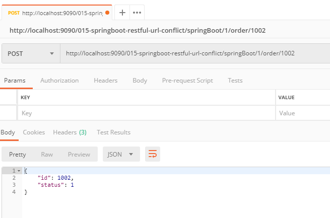Image resolution: width=330 pixels, height=218 pixels.
Task: Toggle the wrap lines icon in response
Action: point(152,155)
